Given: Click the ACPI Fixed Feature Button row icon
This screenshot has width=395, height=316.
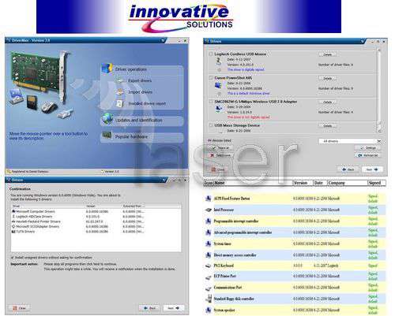Looking at the screenshot, I should (208, 199).
